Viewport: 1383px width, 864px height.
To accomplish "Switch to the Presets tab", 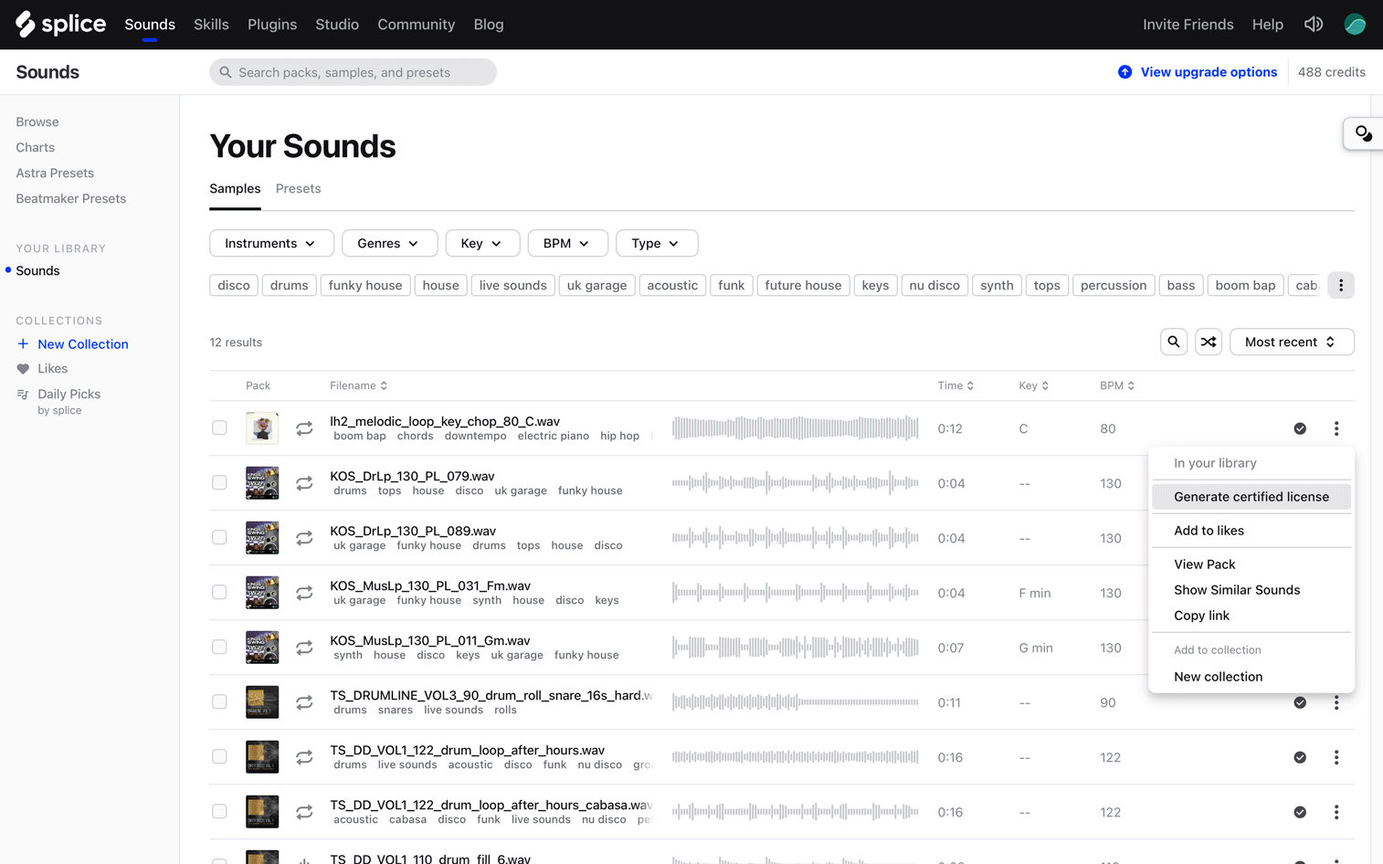I will tap(298, 188).
